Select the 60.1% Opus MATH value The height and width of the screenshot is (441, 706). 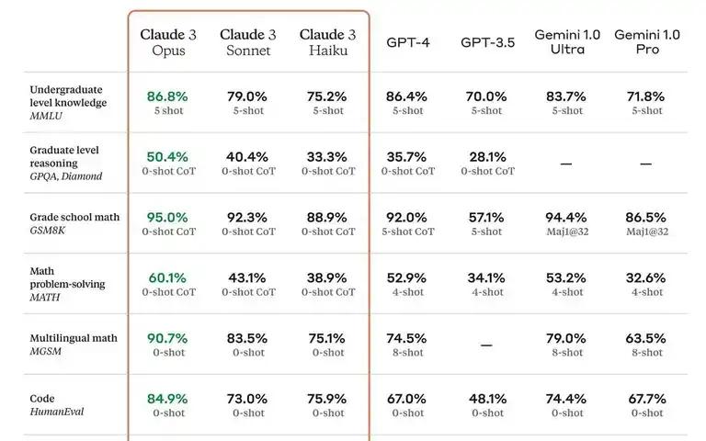coord(167,278)
